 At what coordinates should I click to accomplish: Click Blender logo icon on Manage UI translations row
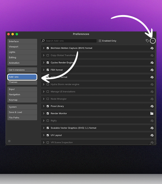pos(152,92)
